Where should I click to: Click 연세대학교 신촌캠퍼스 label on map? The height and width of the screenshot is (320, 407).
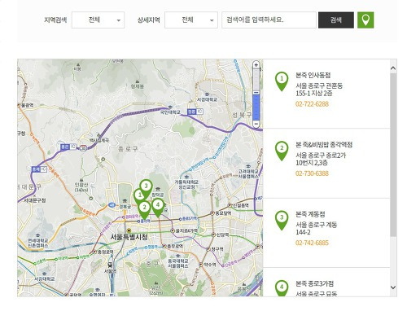(x=38, y=243)
